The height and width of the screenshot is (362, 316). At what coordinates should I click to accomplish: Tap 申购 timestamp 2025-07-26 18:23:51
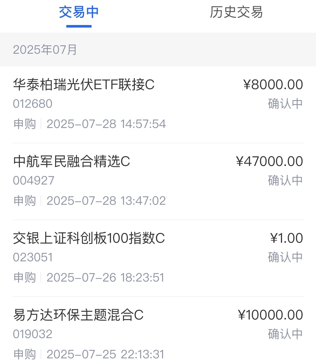[89, 278]
